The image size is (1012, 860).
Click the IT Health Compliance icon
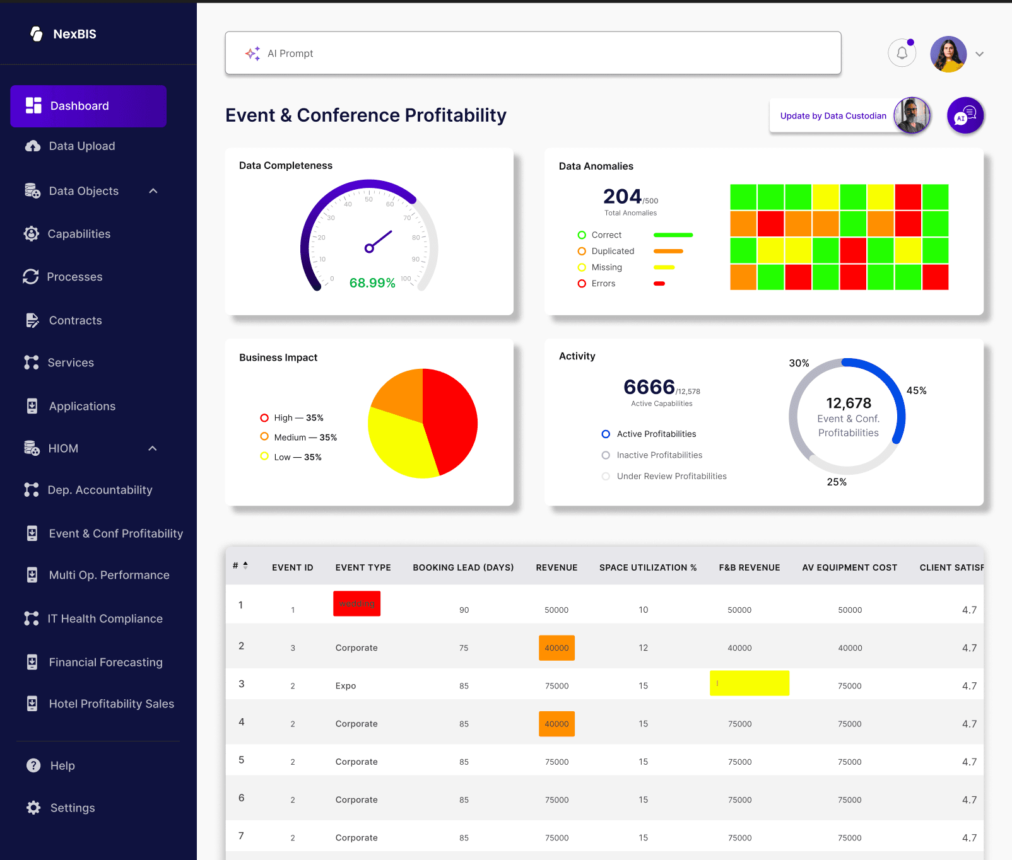tap(32, 619)
